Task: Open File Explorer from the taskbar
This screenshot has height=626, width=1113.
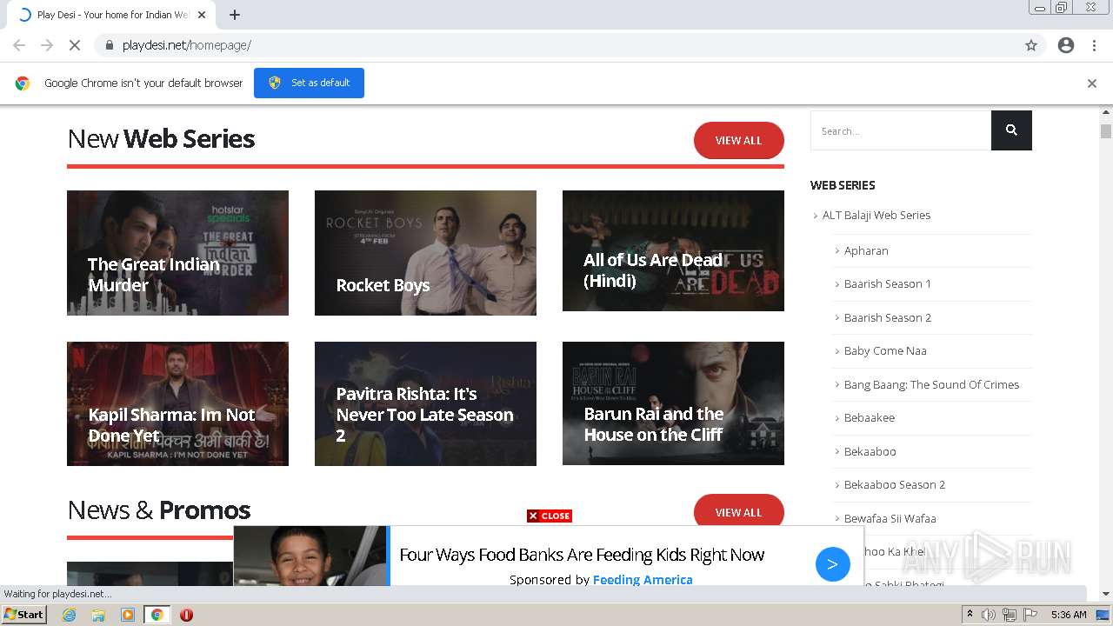Action: pos(98,615)
